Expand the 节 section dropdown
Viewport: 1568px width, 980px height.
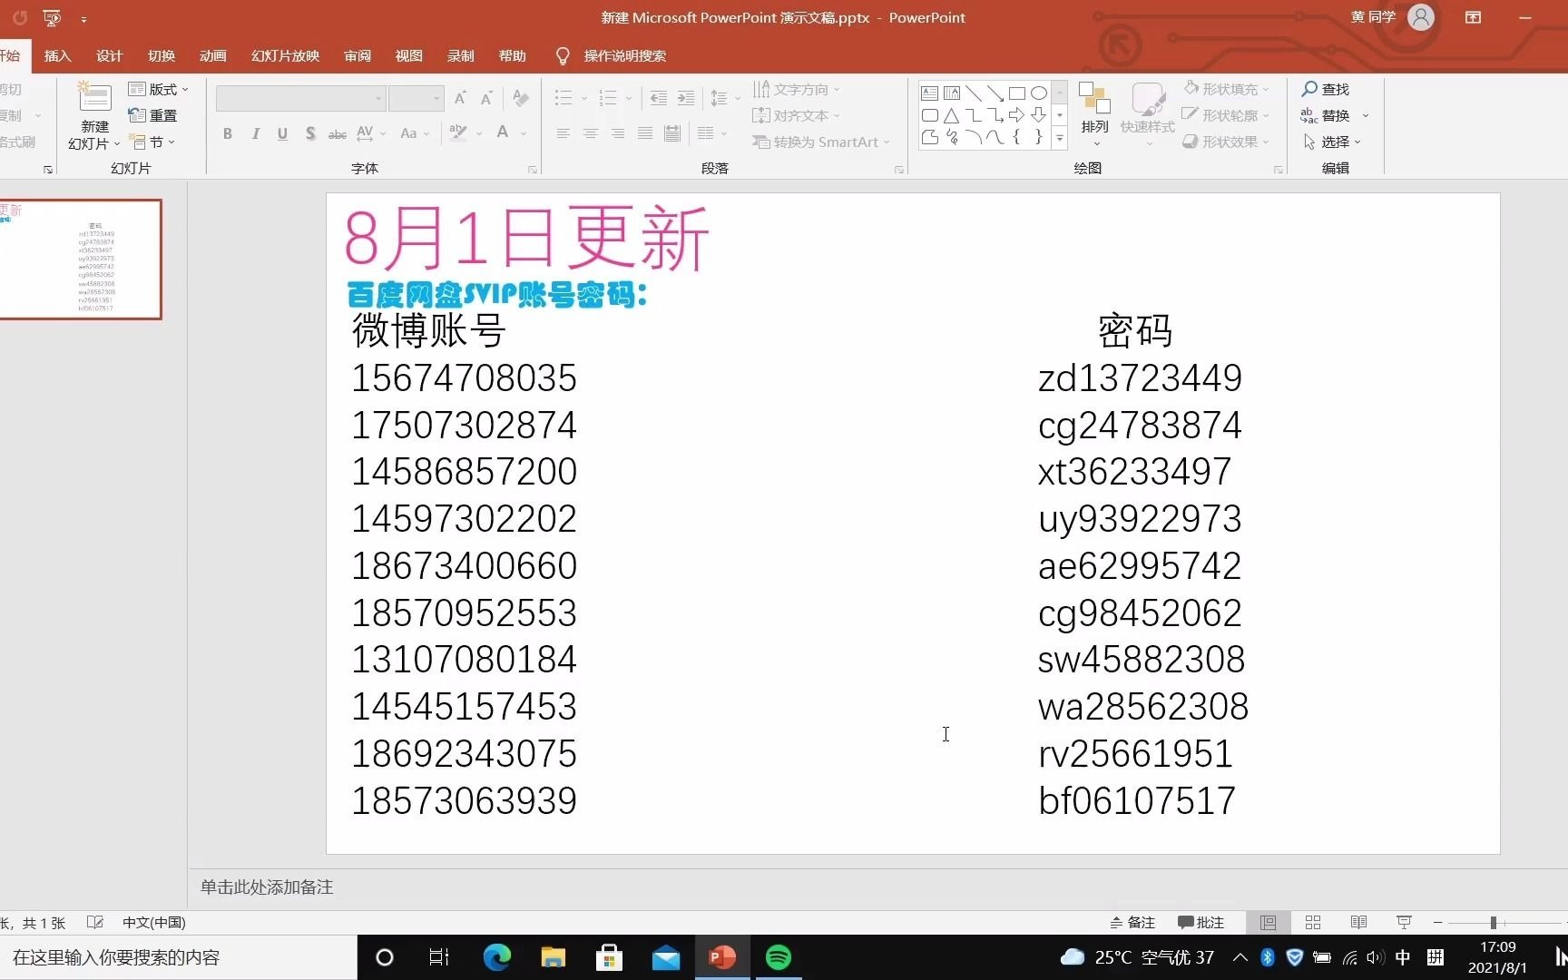[x=152, y=142]
